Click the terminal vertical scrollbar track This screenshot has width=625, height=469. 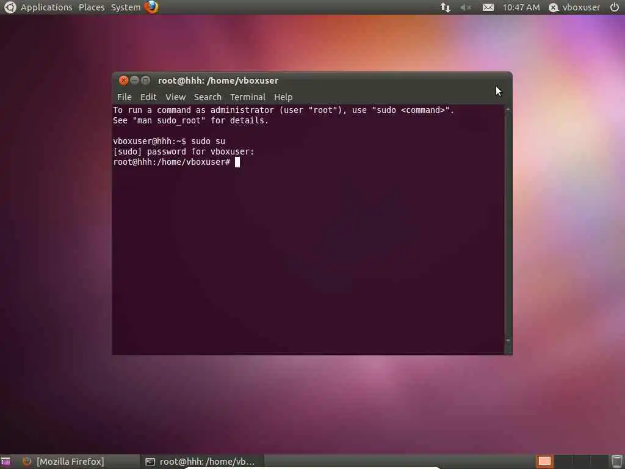click(508, 225)
